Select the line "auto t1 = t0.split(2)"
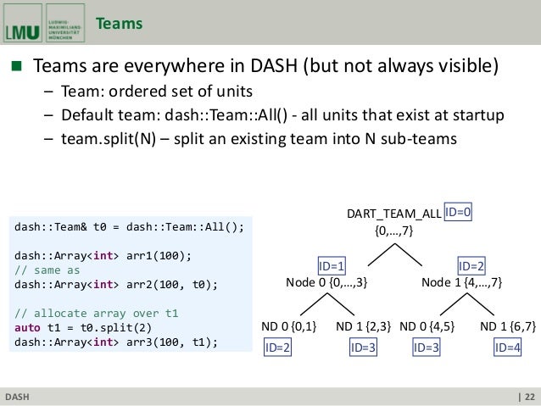The image size is (541, 406). point(83,328)
